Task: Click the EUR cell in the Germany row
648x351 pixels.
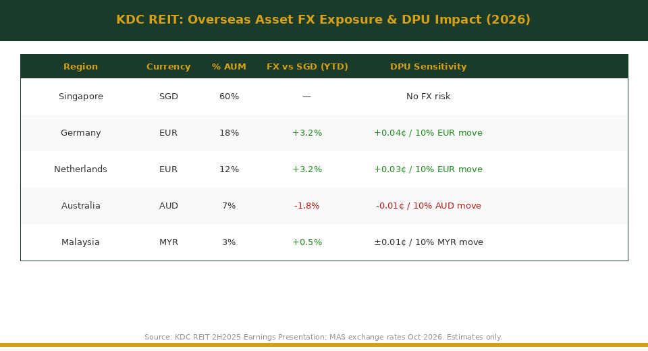Action: pos(168,133)
